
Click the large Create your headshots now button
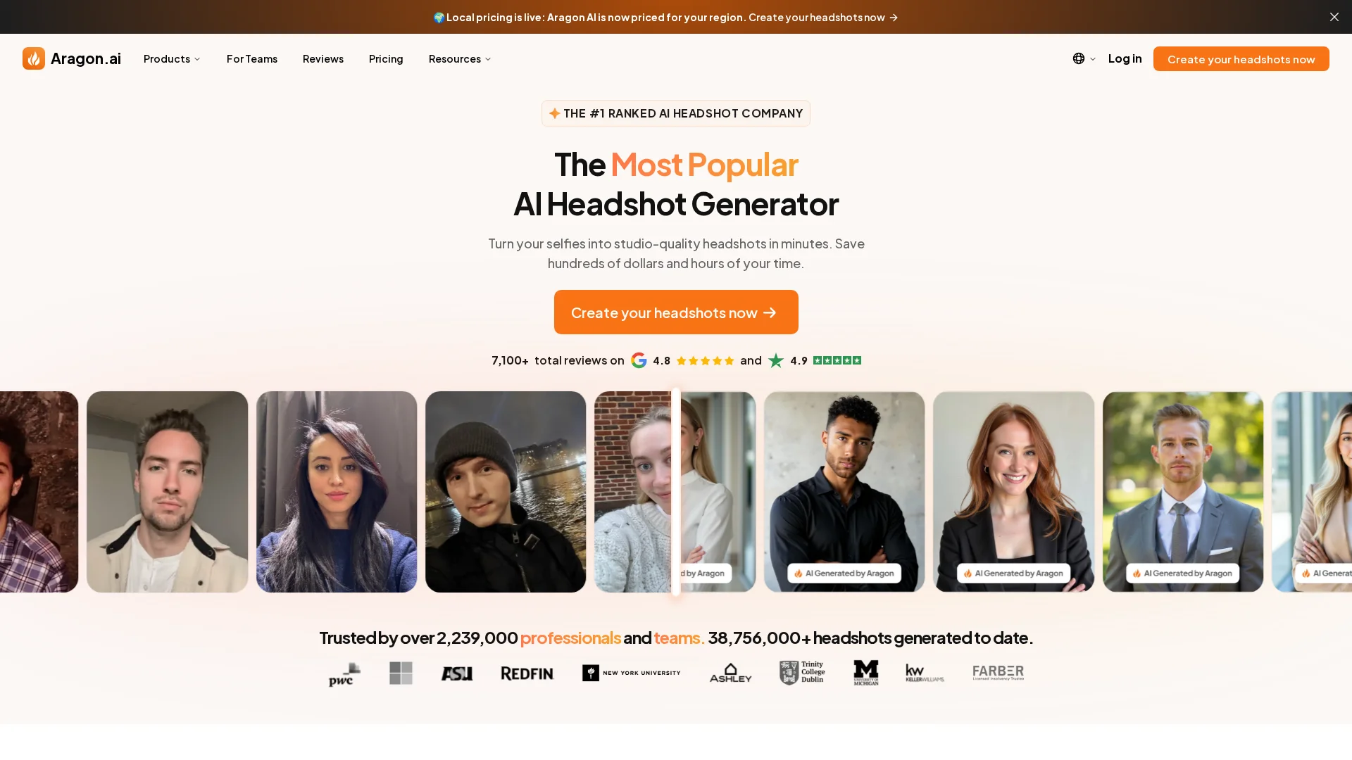[x=676, y=312]
